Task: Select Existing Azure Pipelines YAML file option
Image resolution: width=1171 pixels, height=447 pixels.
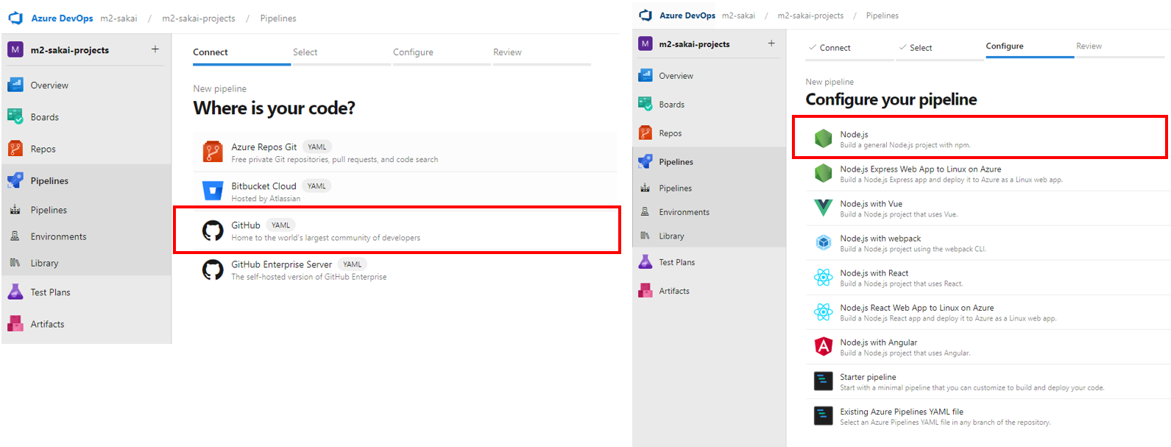Action: point(988,416)
